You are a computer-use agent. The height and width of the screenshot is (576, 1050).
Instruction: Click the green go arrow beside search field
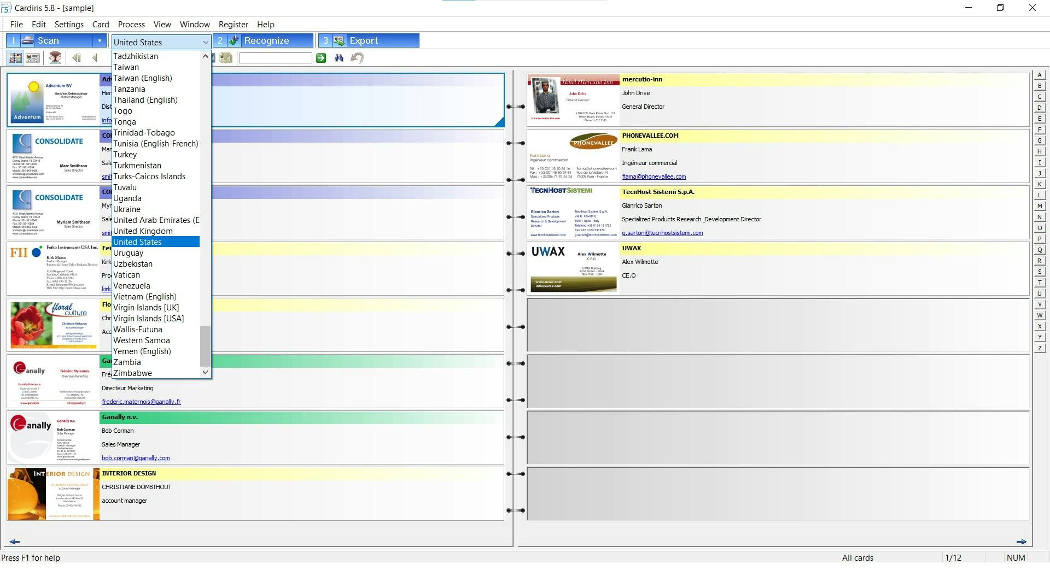[321, 58]
